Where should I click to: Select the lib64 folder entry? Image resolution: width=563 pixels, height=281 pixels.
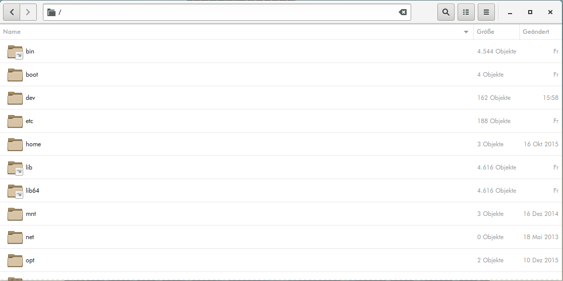coord(32,191)
